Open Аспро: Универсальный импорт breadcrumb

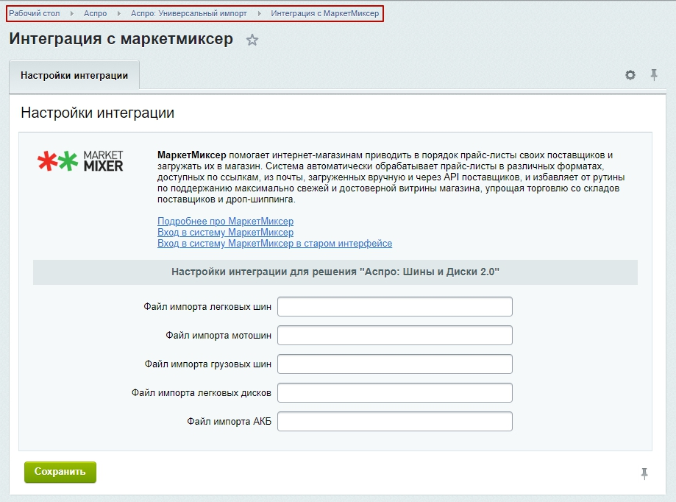click(189, 13)
